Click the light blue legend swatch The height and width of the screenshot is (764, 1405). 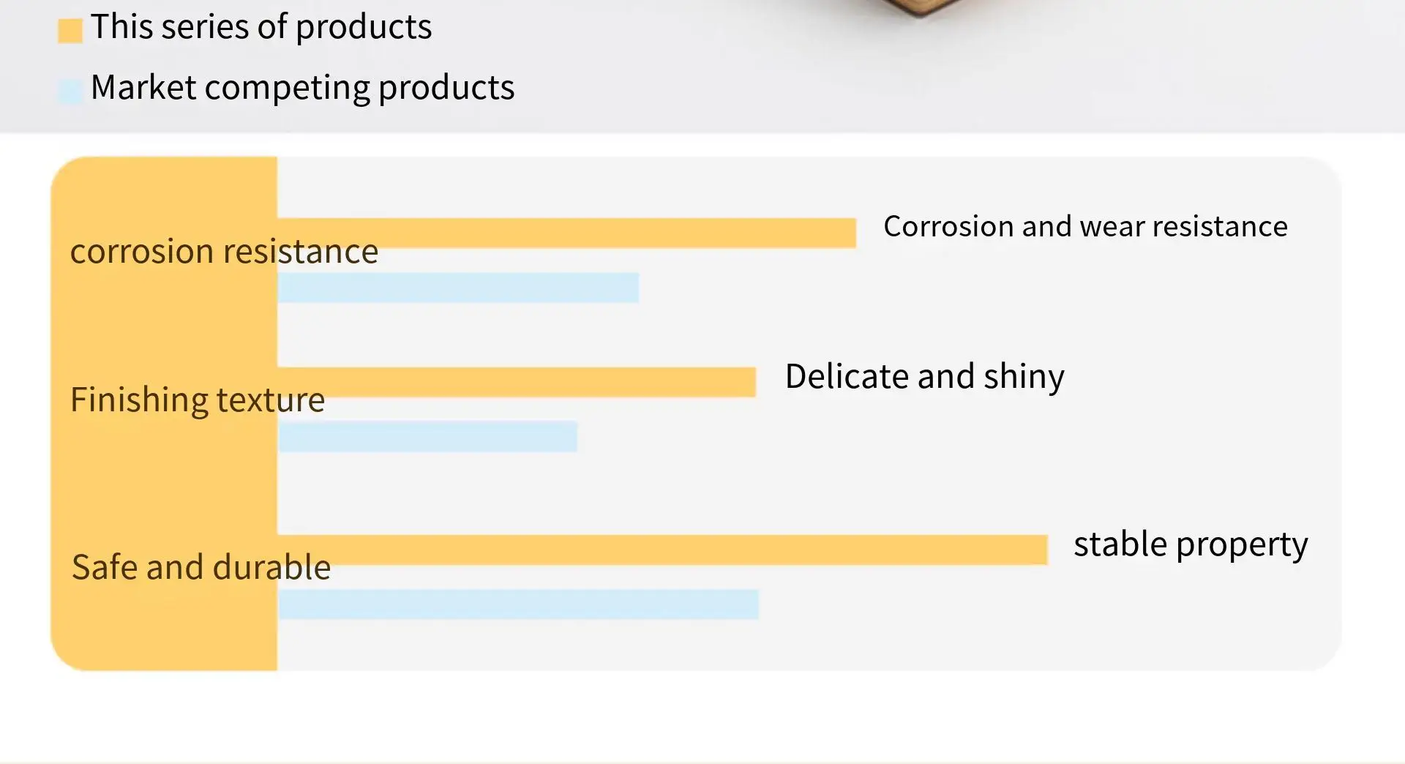[70, 91]
